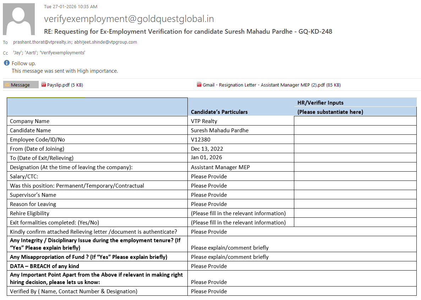The height and width of the screenshot is (300, 421).
Task: Click the envelope icon on Message tab
Action: click(x=7, y=85)
